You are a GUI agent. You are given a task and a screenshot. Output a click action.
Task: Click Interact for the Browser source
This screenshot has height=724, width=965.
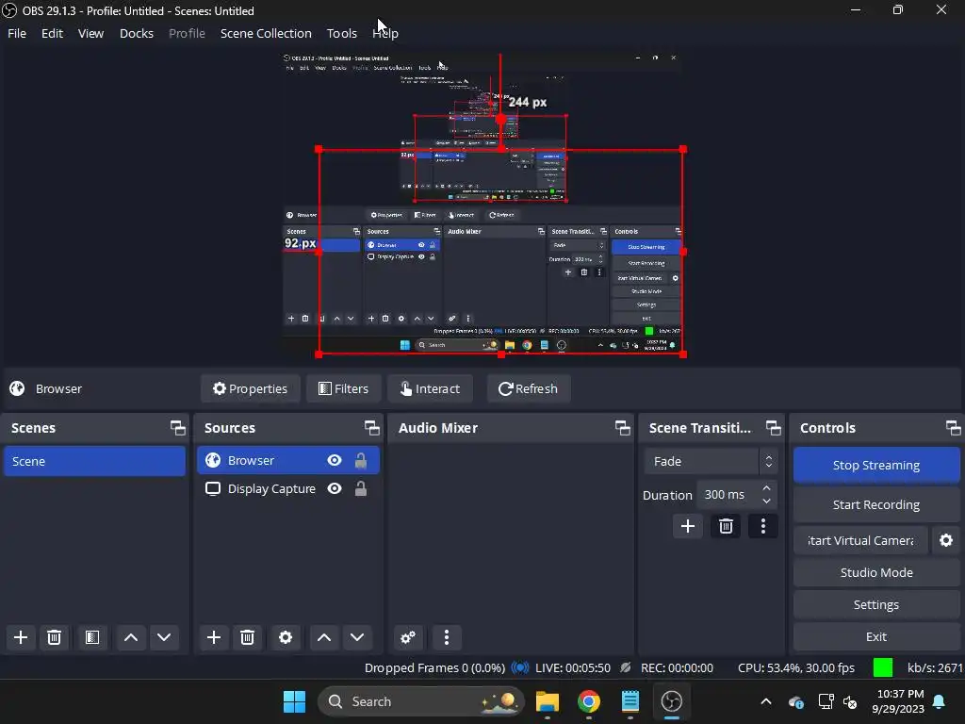point(430,388)
